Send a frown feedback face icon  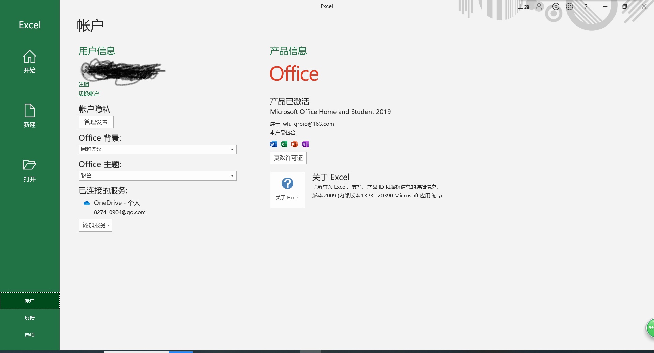(570, 6)
